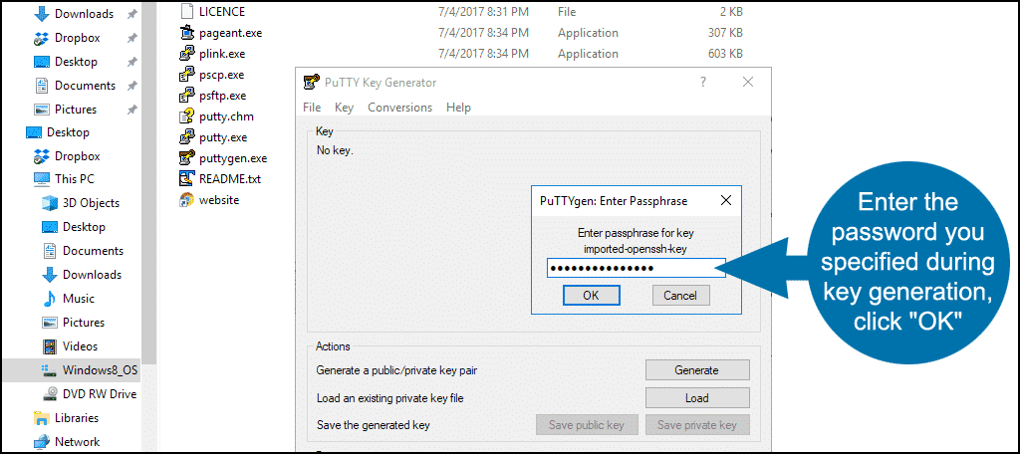Click Cancel in the passphrase dialog

click(x=680, y=296)
